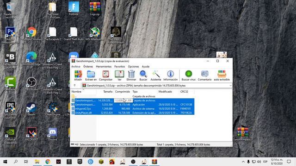Open the Windows Start menu
This screenshot has width=296, height=166.
[5, 161]
